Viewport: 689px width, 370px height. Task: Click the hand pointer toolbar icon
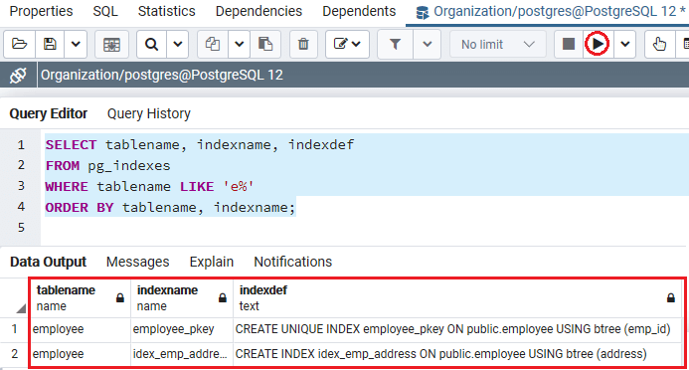(659, 44)
